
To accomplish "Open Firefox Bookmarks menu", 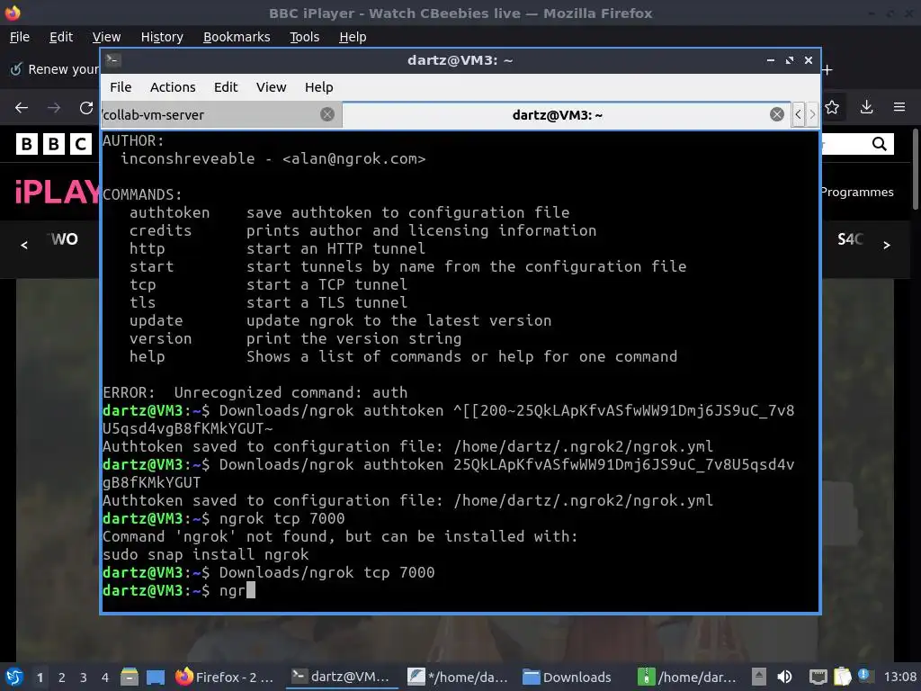I will pyautogui.click(x=237, y=37).
